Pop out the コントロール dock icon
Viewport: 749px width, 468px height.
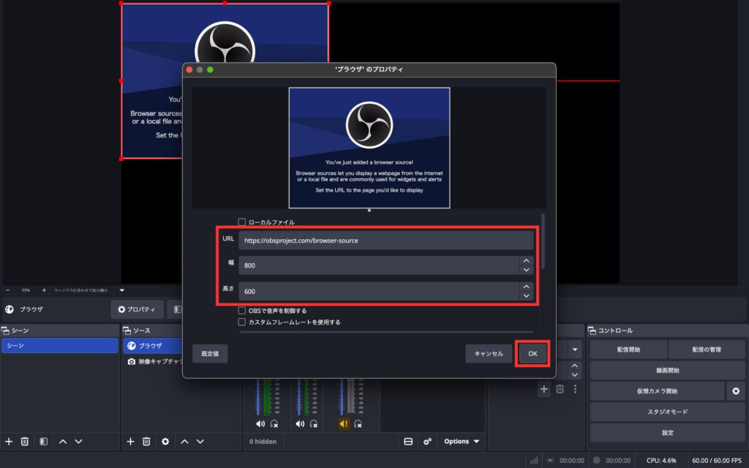[x=592, y=331]
